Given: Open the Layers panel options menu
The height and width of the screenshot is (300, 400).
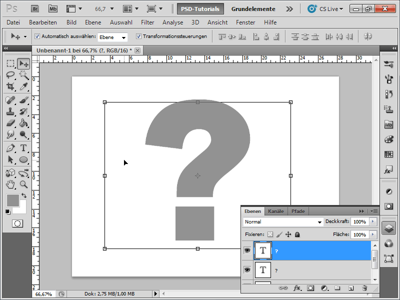Looking at the screenshot, I should tap(374, 211).
